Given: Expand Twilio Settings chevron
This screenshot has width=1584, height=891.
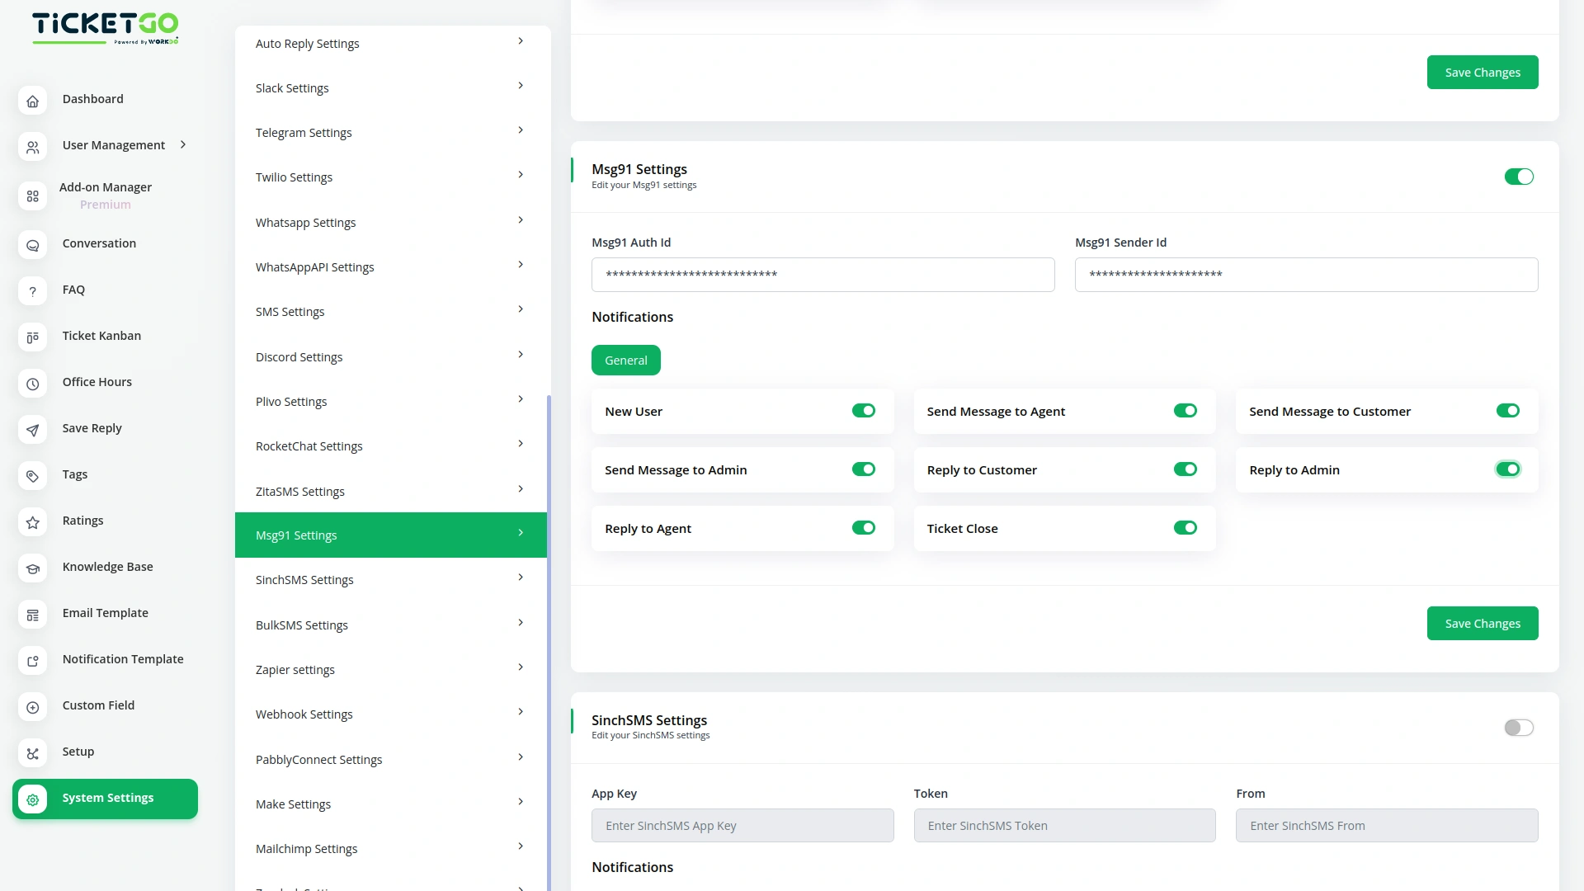Looking at the screenshot, I should (x=521, y=175).
